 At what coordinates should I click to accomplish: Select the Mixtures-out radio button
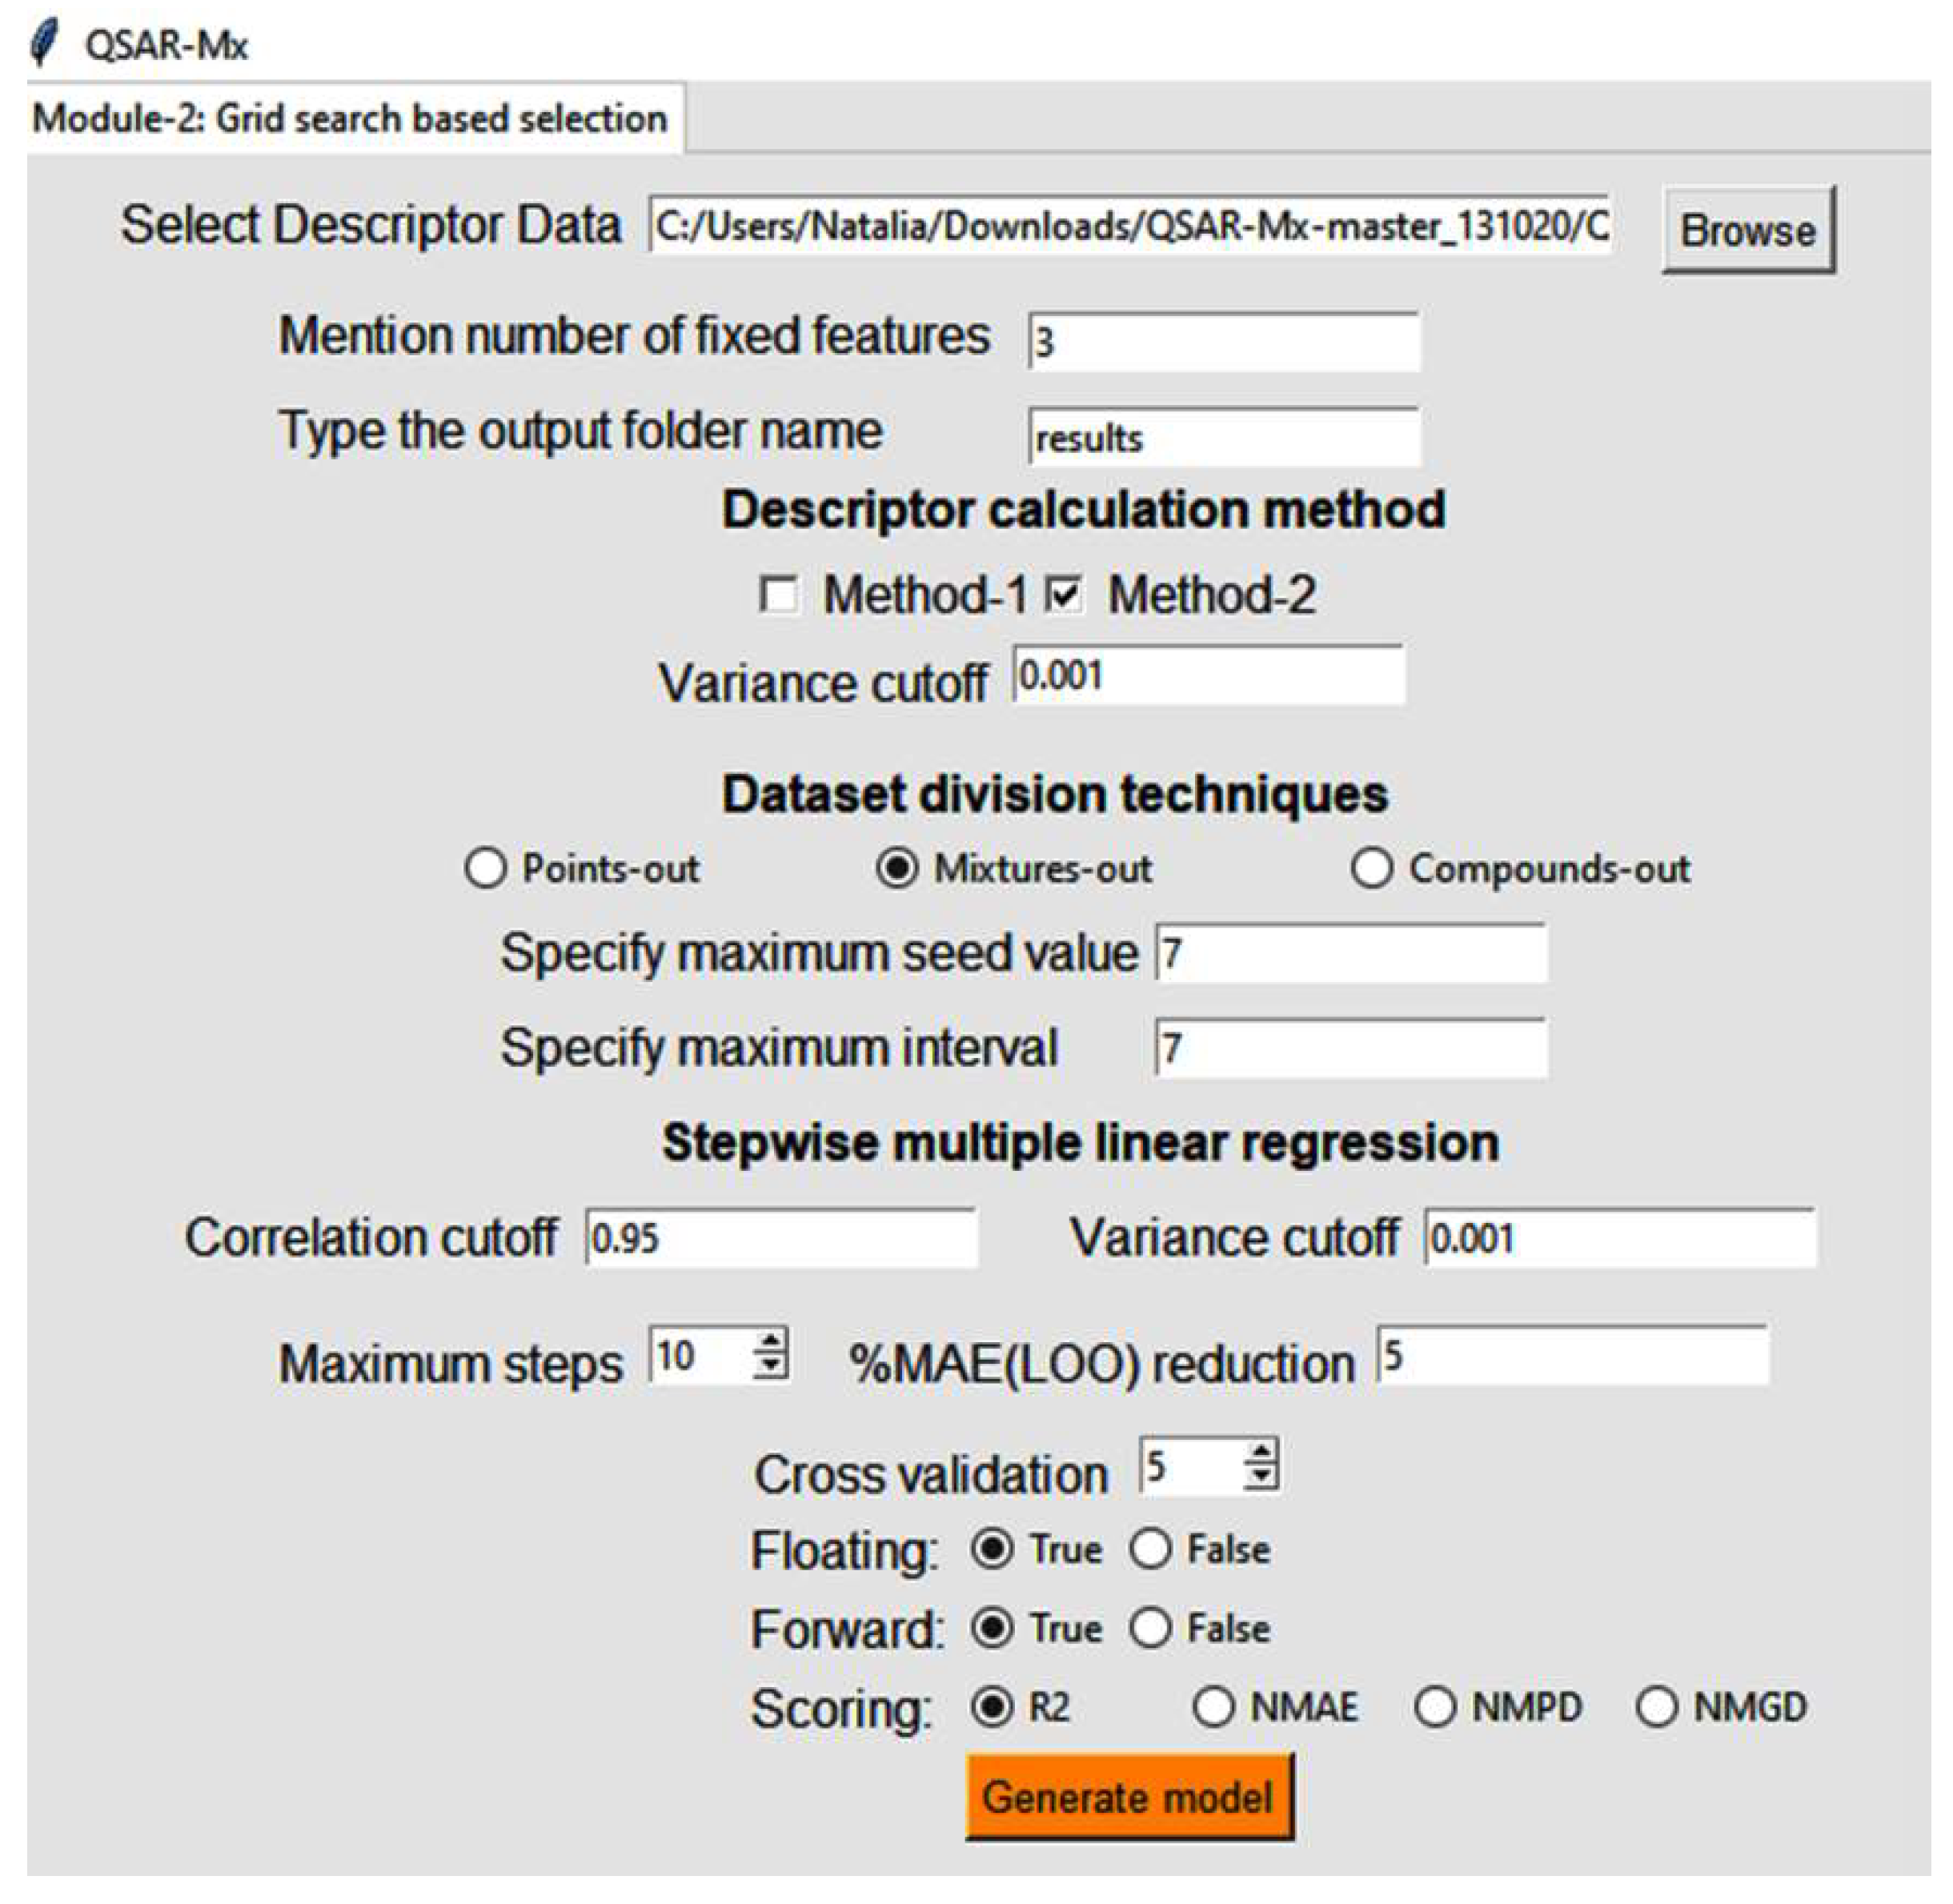coord(897,868)
